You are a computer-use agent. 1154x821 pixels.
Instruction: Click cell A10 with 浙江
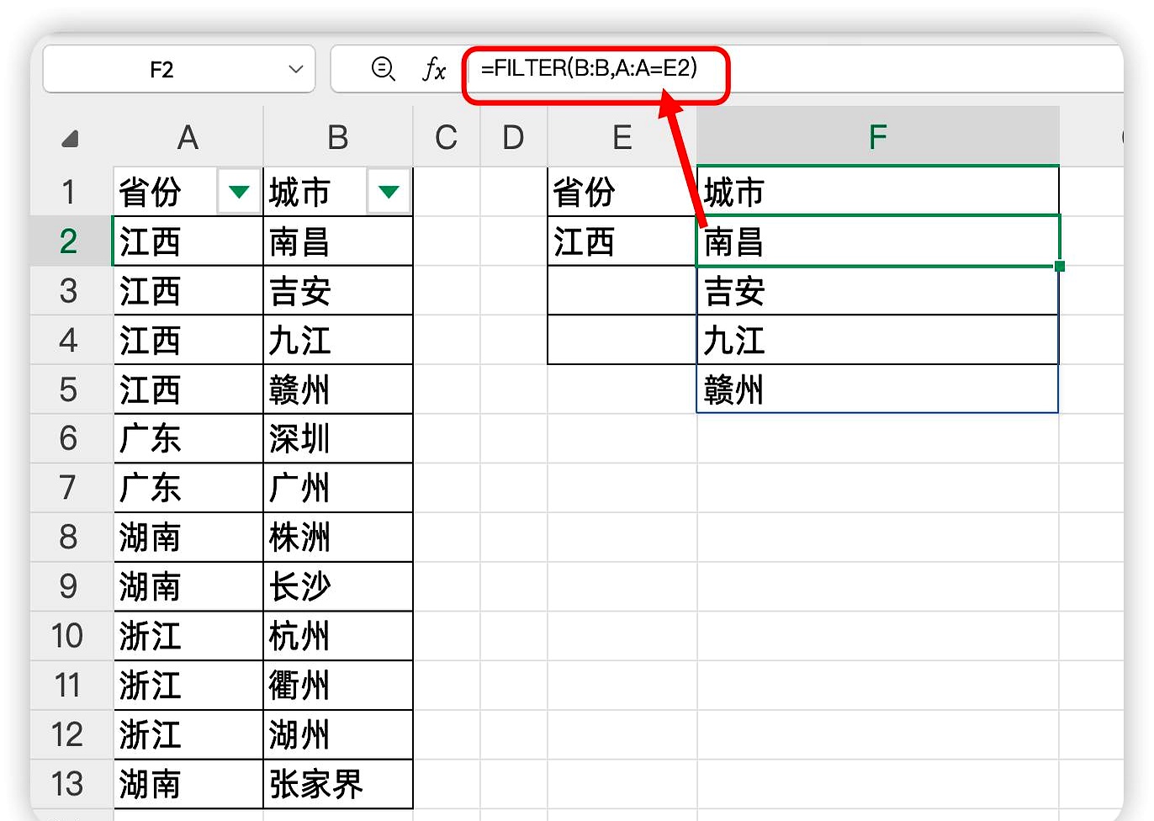(188, 636)
